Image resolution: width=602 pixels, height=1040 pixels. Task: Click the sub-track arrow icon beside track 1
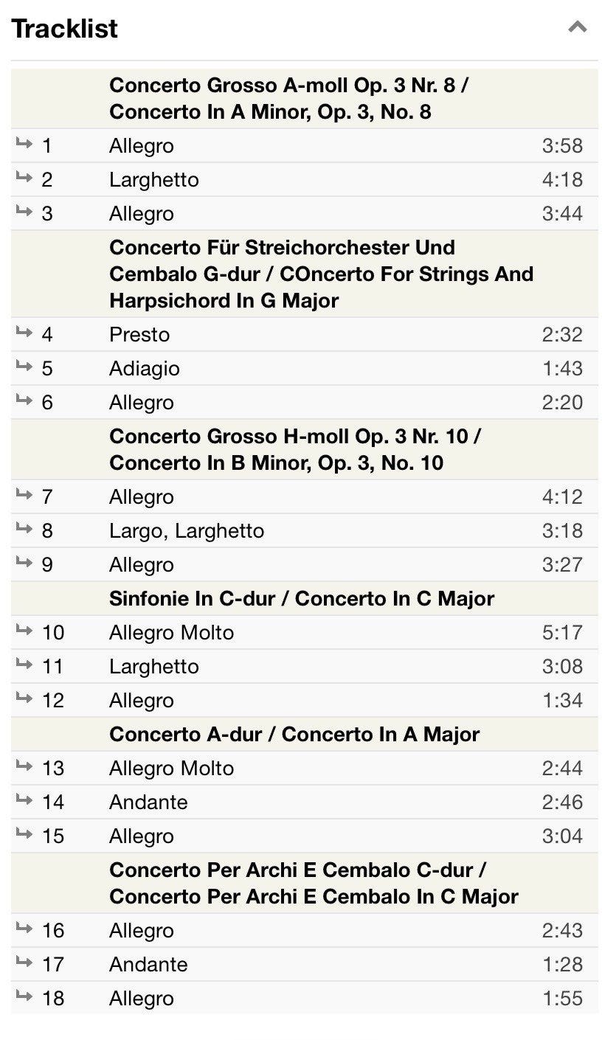tap(24, 144)
